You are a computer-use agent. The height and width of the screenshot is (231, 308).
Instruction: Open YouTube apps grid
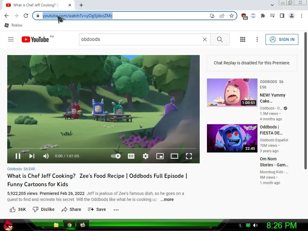243,39
